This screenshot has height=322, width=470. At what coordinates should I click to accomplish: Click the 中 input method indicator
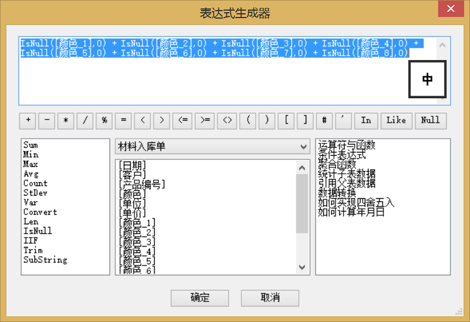tap(427, 79)
